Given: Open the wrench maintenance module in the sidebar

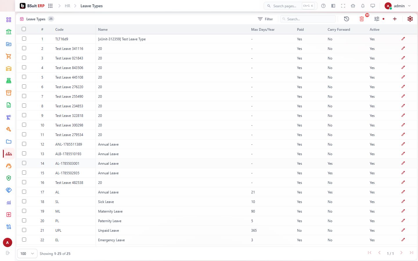Looking at the screenshot, I should click(x=9, y=129).
